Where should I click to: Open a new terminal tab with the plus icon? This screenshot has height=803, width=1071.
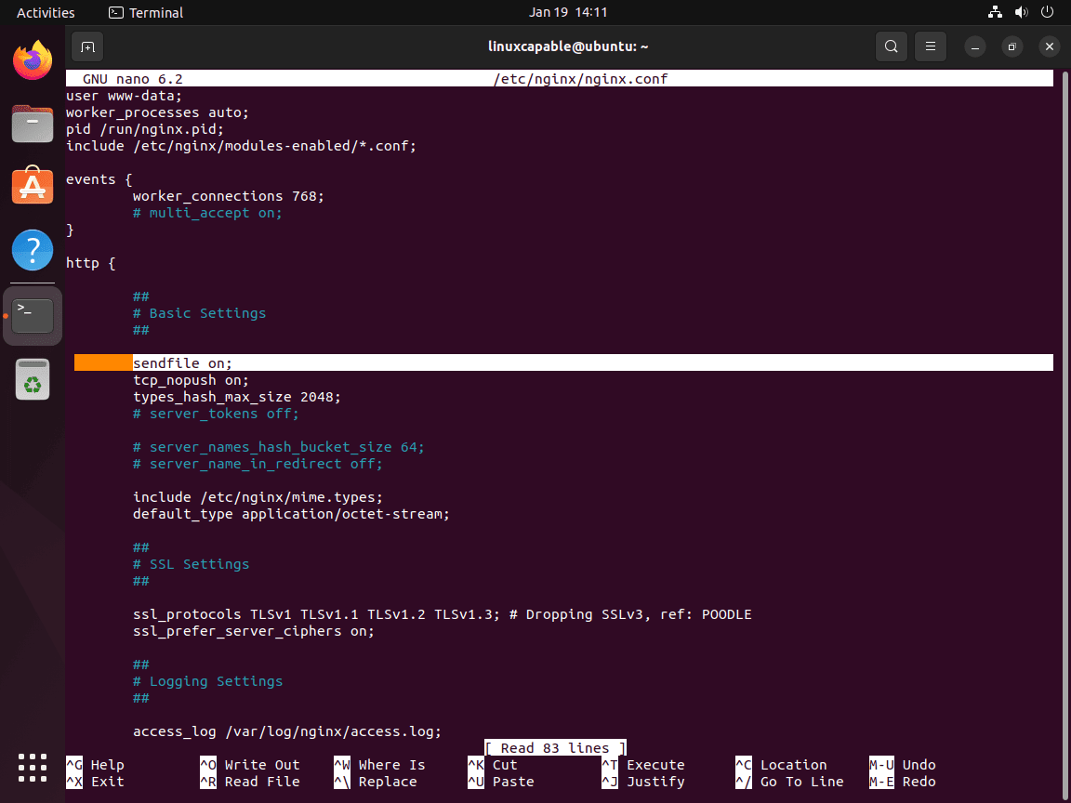pos(87,46)
